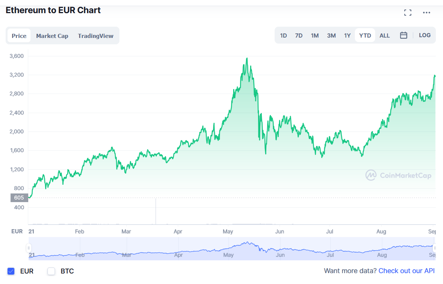Click the 3,600 y-axis label
This screenshot has width=443, height=284.
17,56
